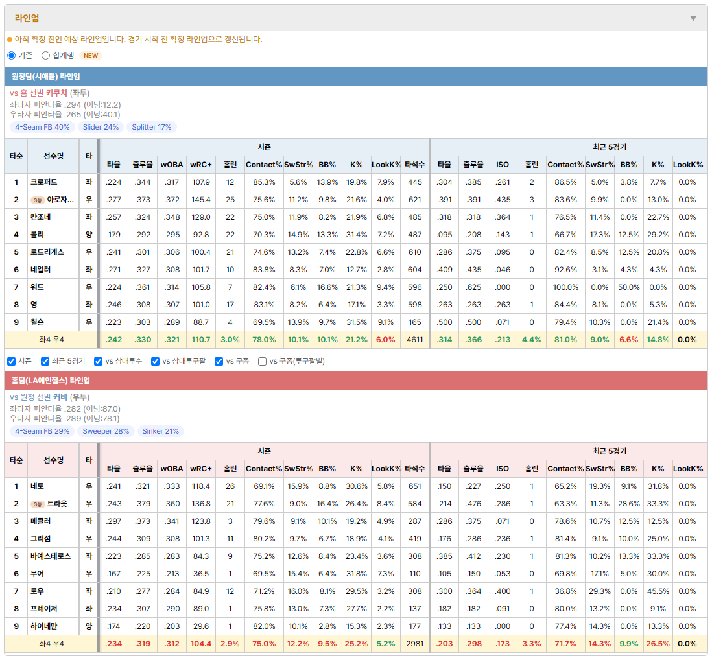Click the 우타자 피안타율 .289 line

(64, 419)
